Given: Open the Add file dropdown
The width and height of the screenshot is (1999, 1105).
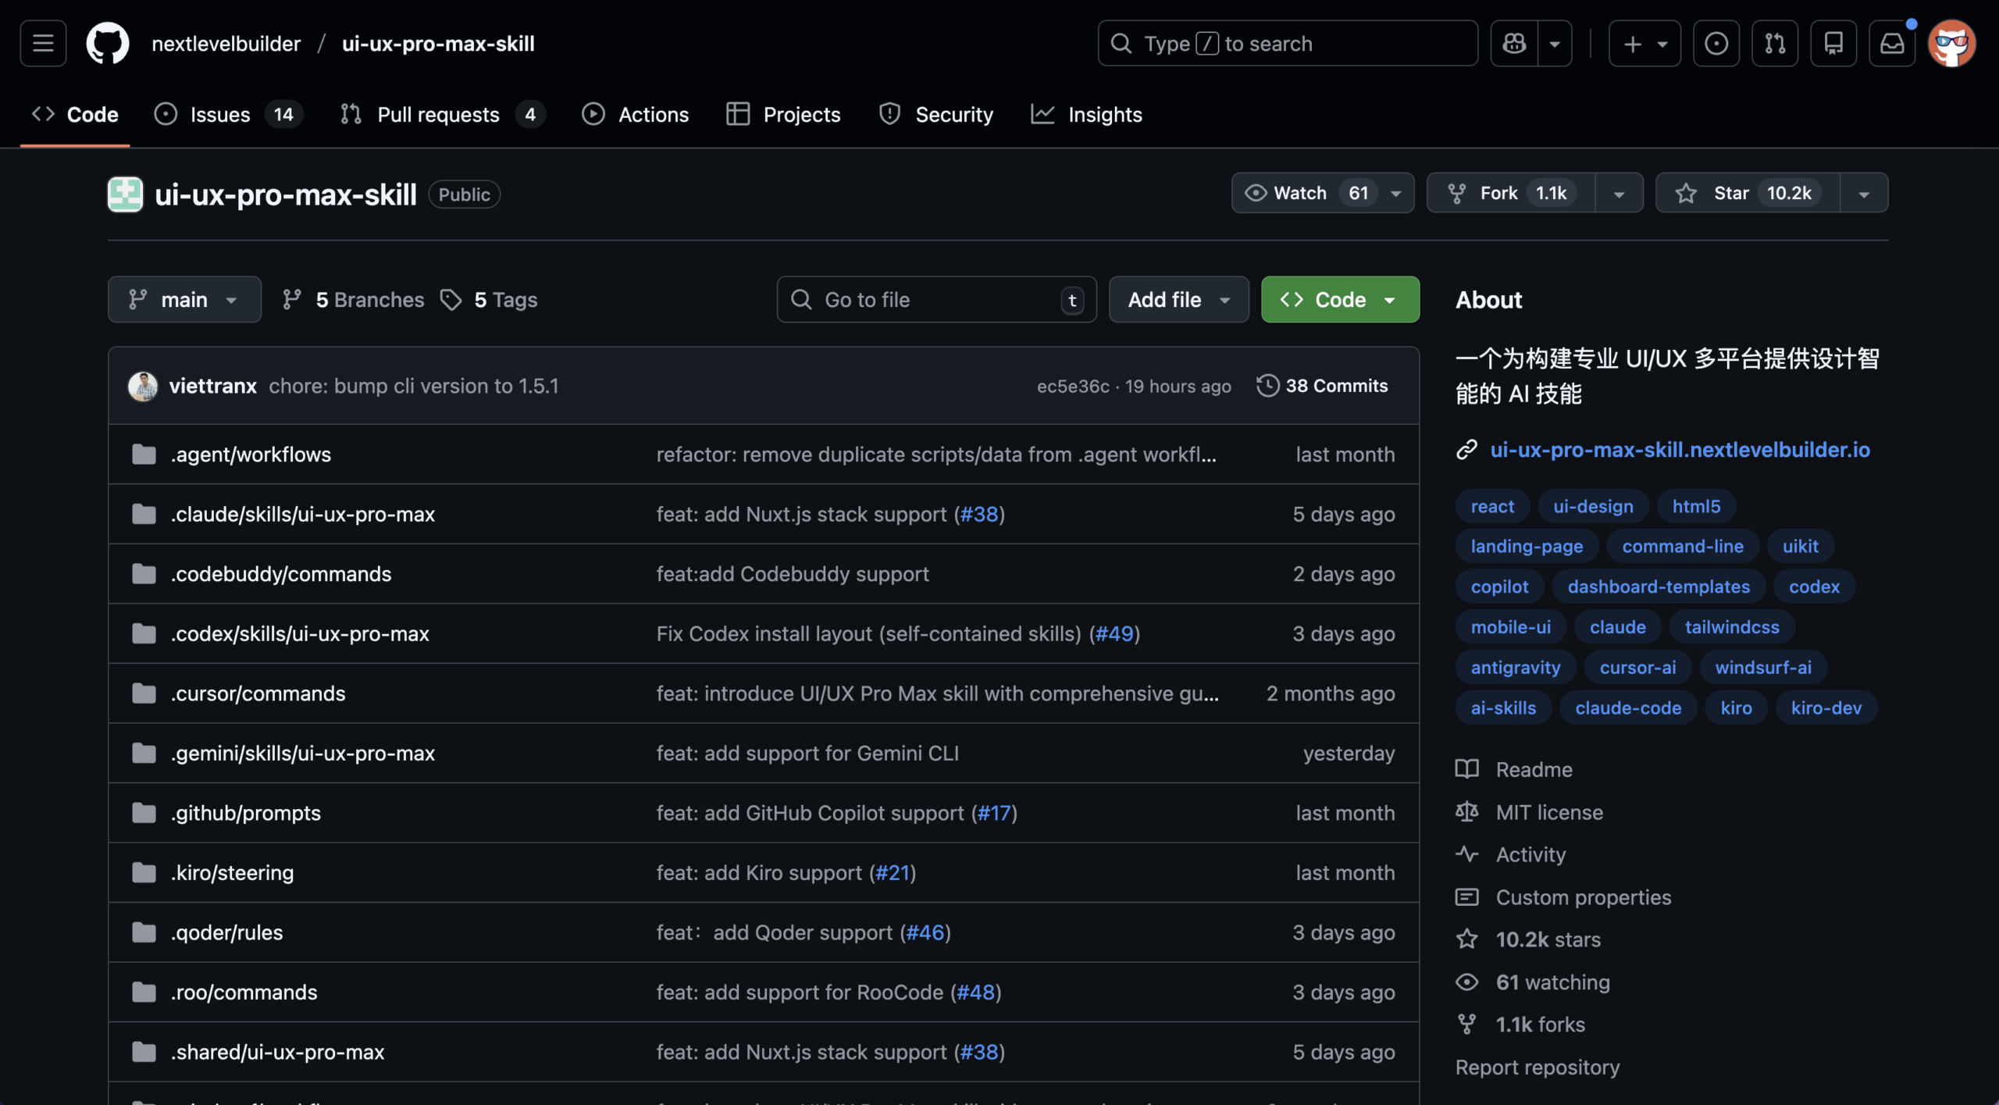Looking at the screenshot, I should pos(1178,299).
